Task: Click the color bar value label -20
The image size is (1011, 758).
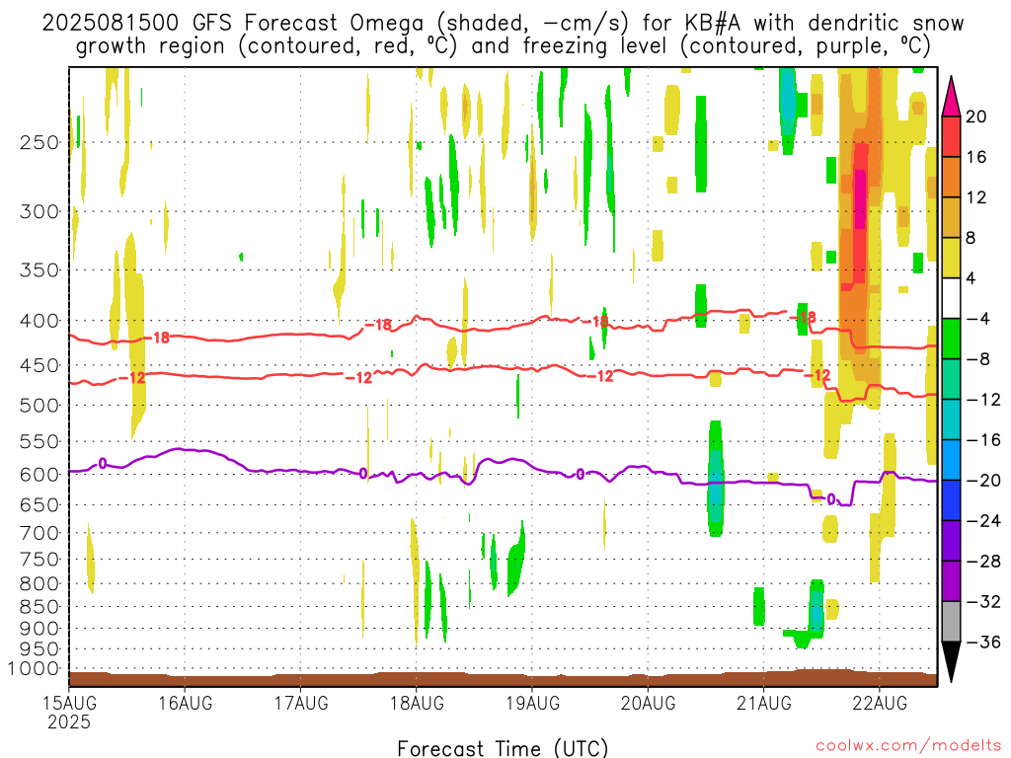Action: coord(983,481)
